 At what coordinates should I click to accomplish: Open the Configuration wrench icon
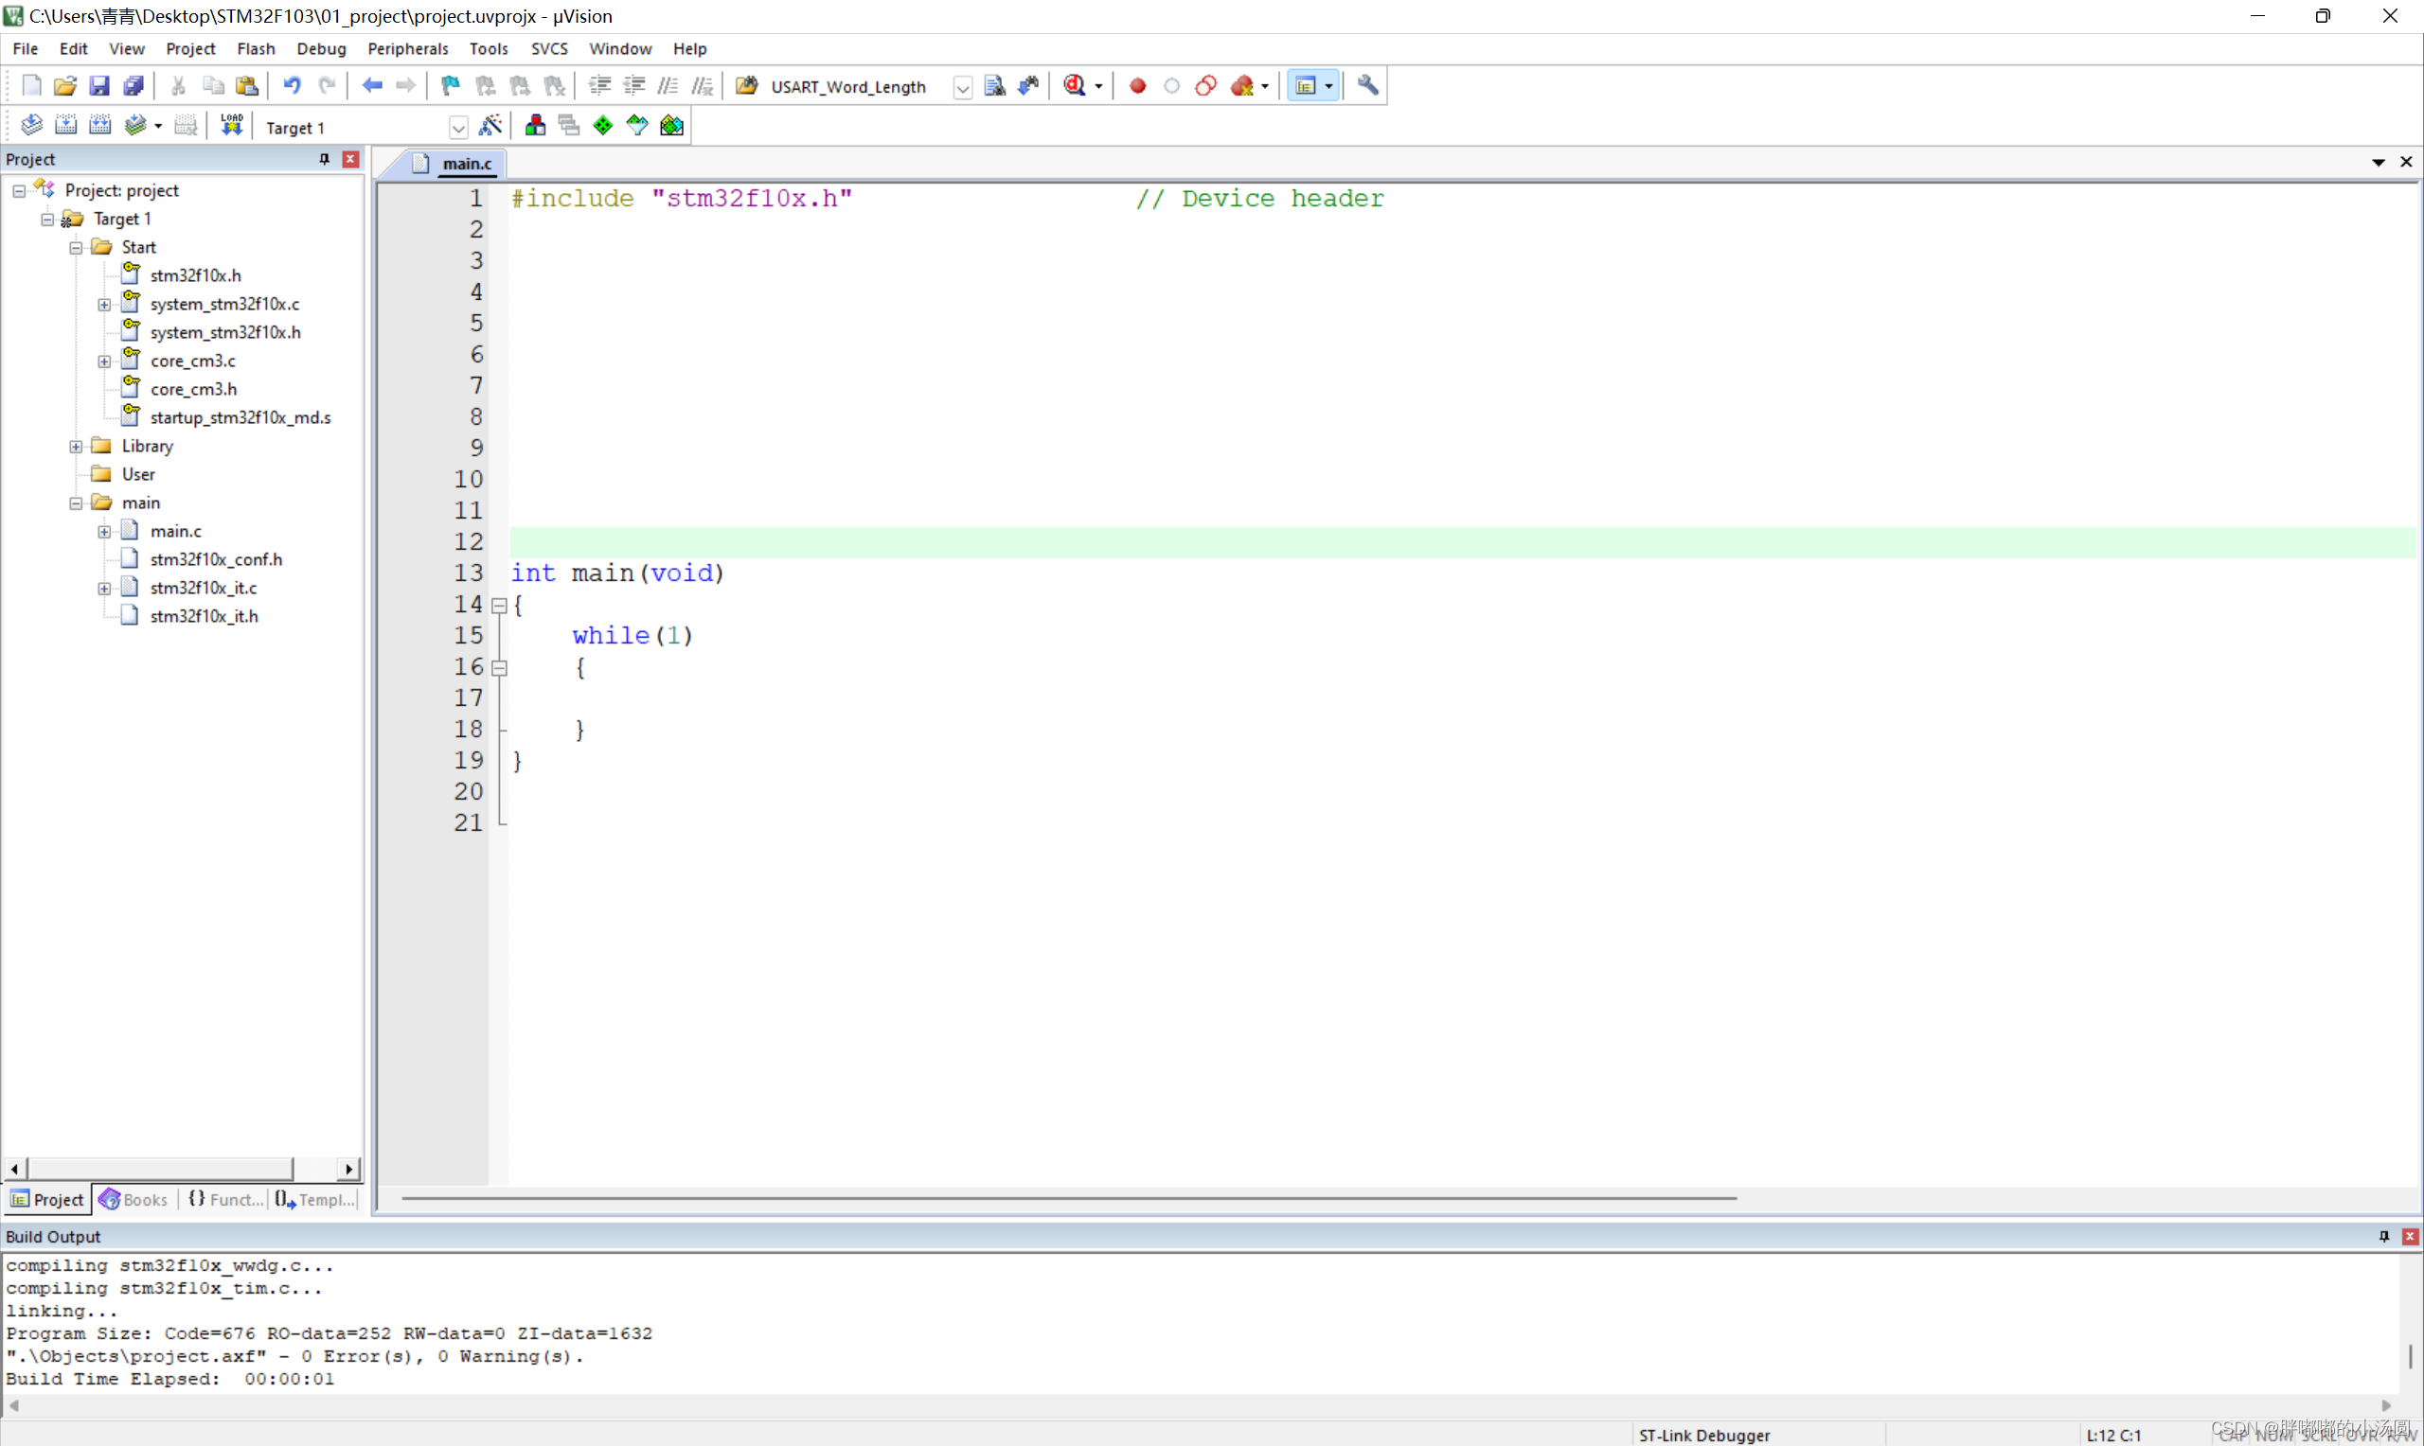[1367, 86]
